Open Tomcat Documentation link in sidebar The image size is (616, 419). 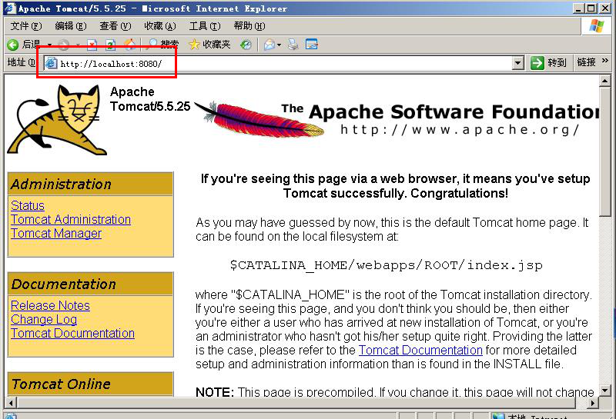coord(72,334)
